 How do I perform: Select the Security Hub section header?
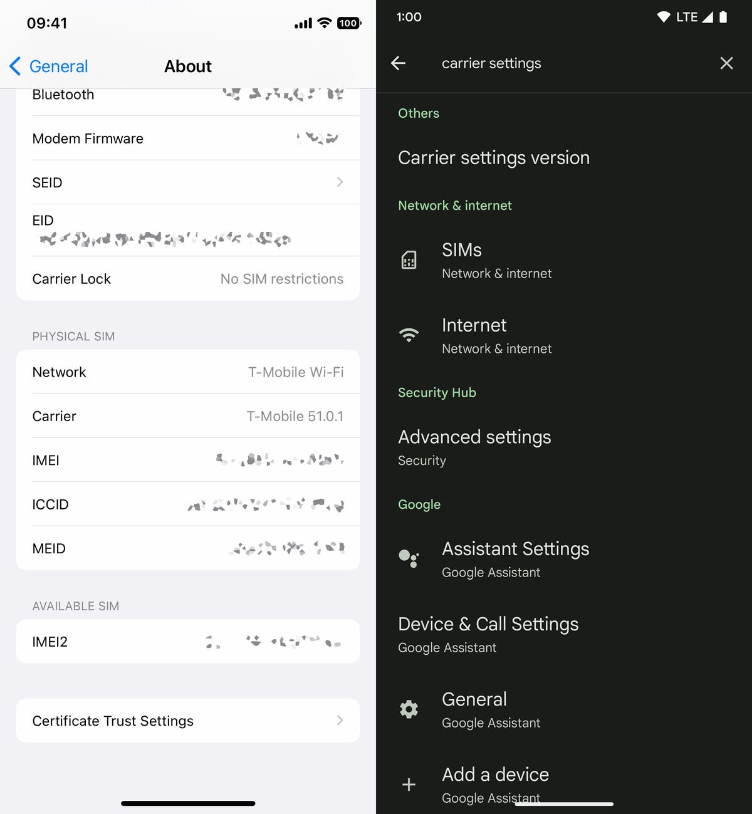tap(437, 392)
